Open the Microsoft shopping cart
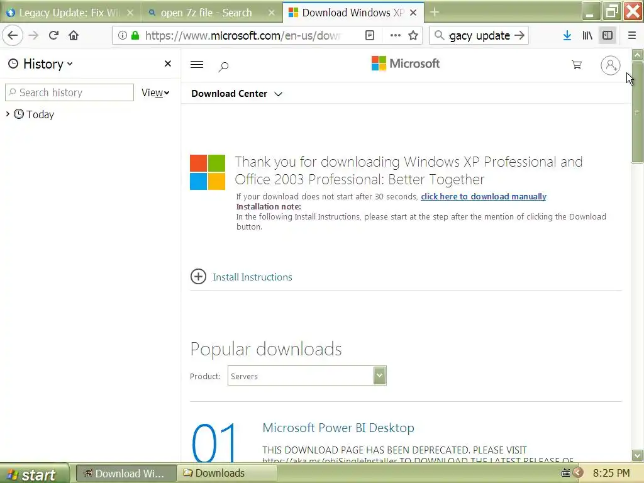 coord(577,65)
